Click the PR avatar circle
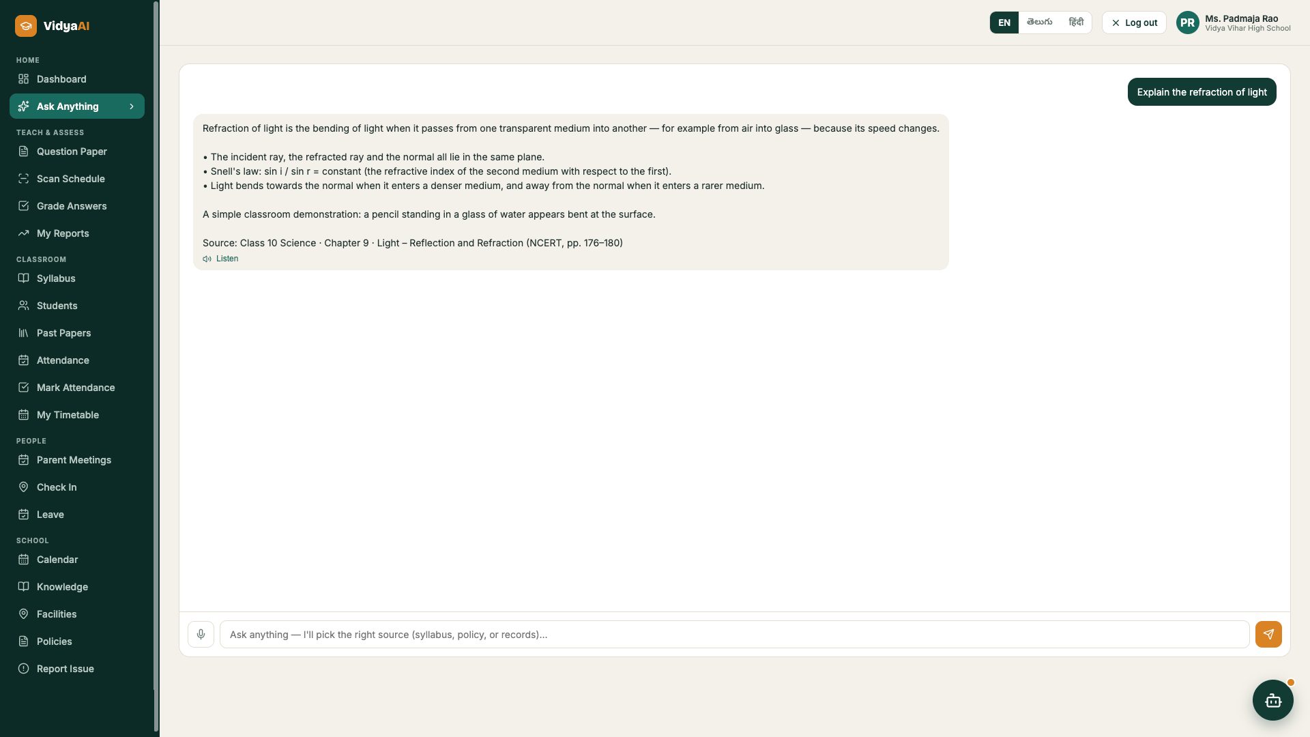Image resolution: width=1310 pixels, height=737 pixels. tap(1188, 23)
